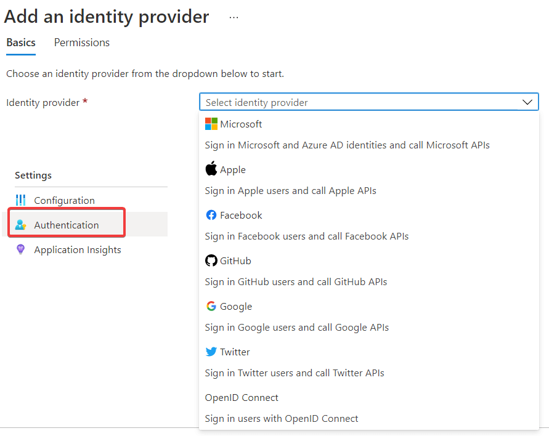Open the ellipsis more options menu

pos(234,17)
